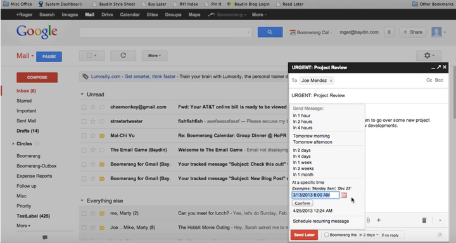Open Calendar in the Google bar

[130, 15]
